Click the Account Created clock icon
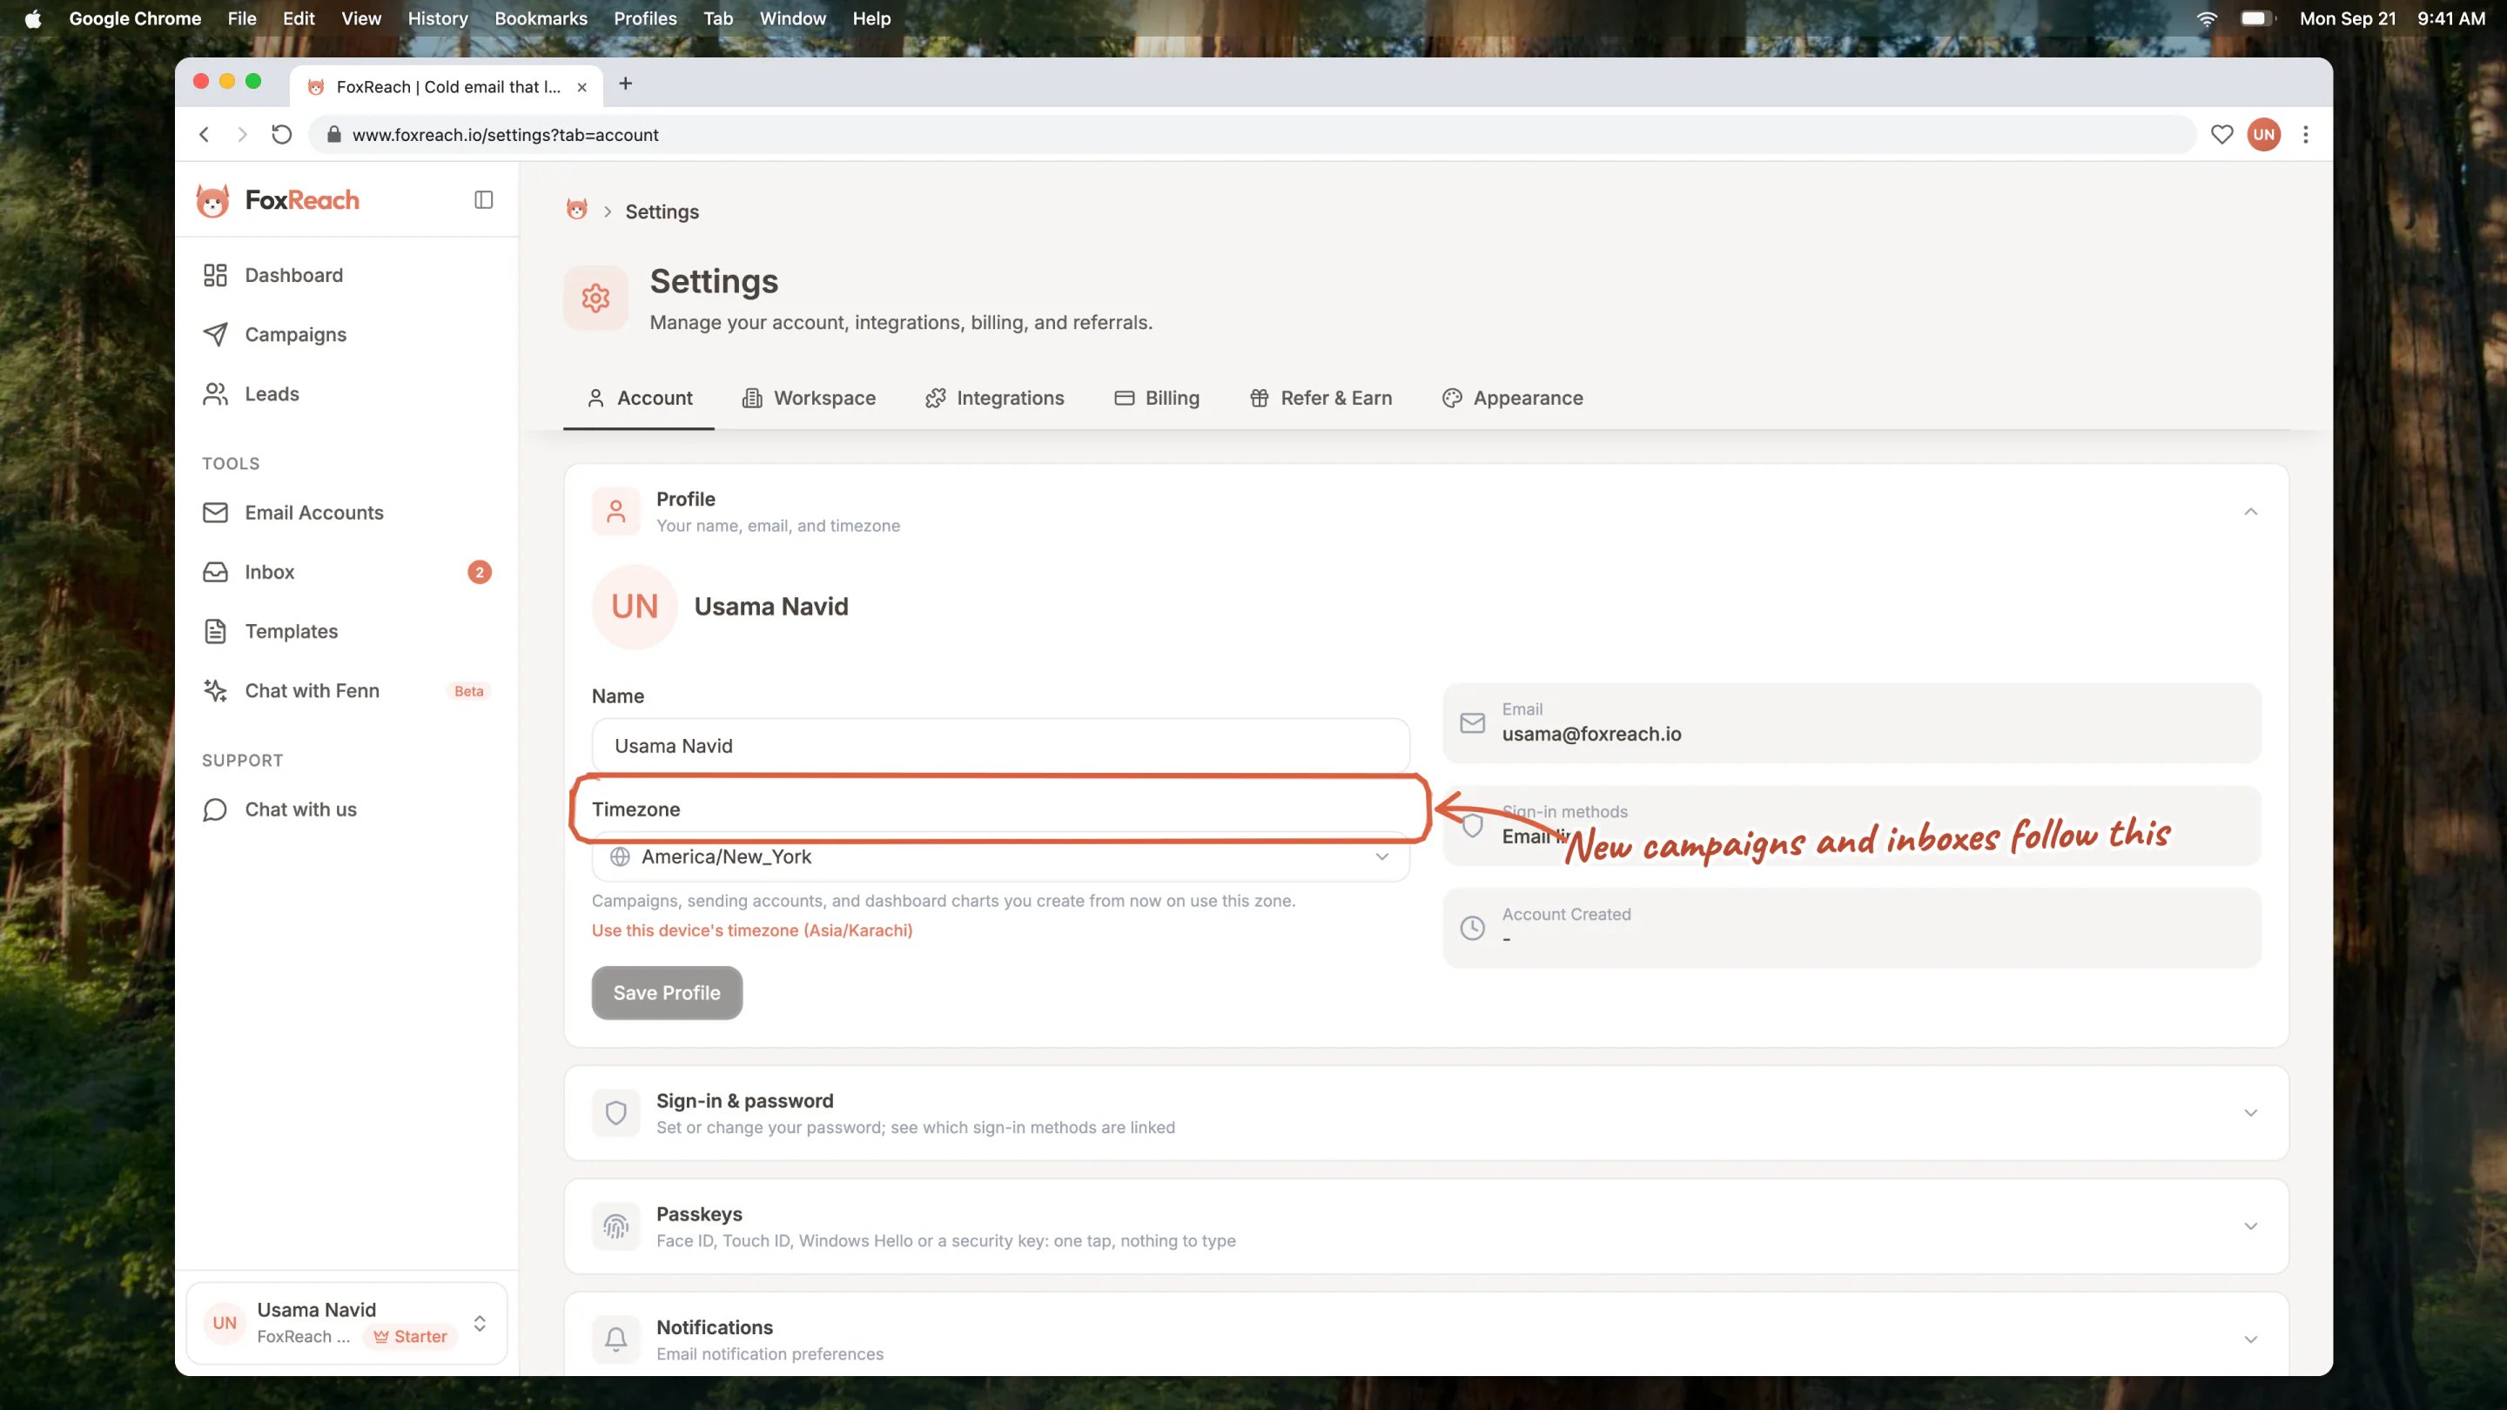 [1473, 927]
